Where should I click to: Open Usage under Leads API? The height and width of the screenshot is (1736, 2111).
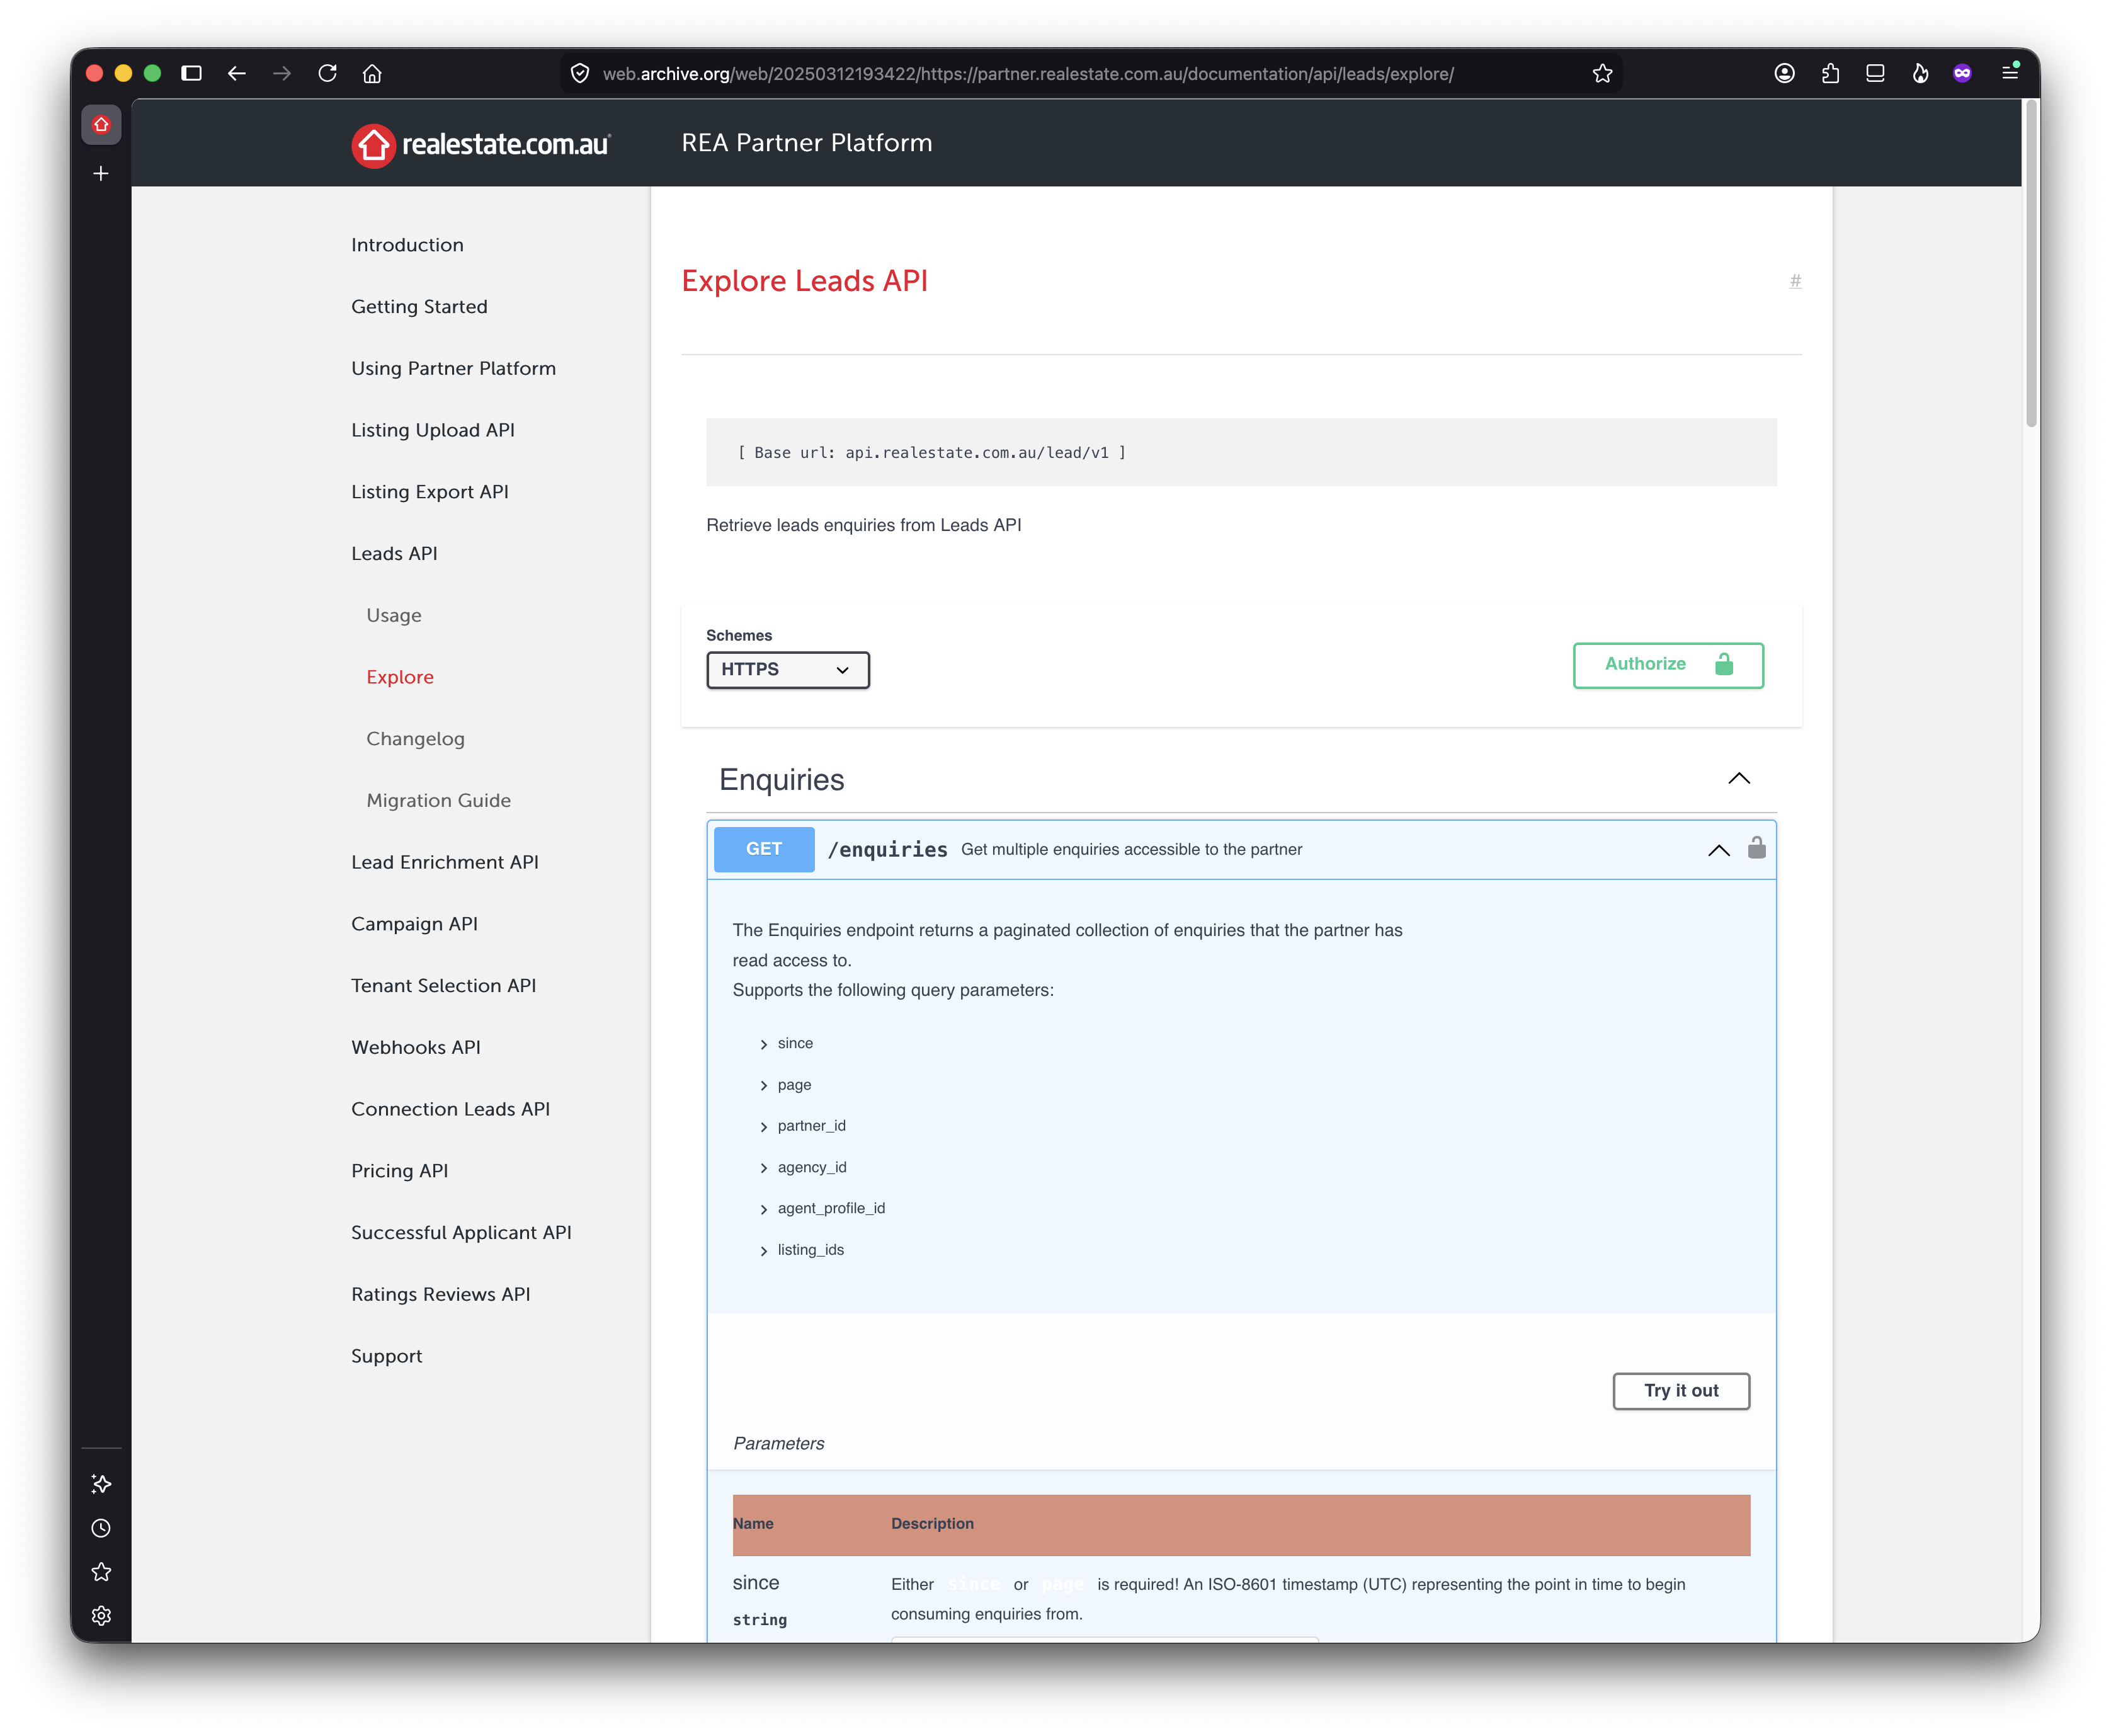tap(394, 616)
